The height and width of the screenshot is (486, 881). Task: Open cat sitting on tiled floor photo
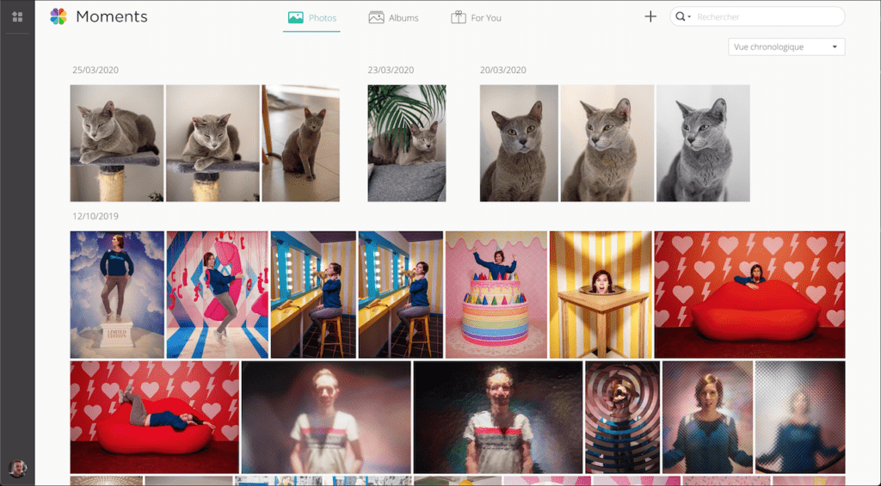(x=300, y=144)
